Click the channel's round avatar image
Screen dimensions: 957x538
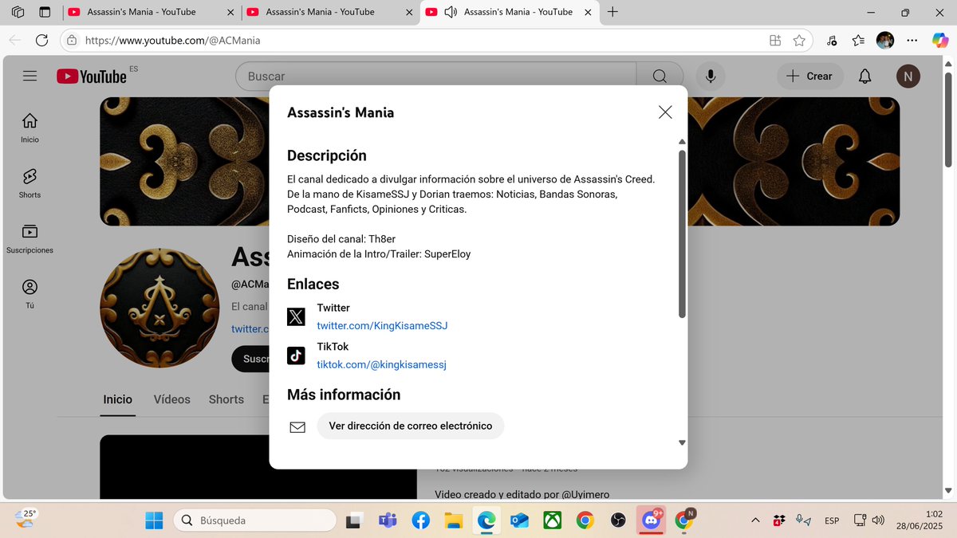click(159, 308)
